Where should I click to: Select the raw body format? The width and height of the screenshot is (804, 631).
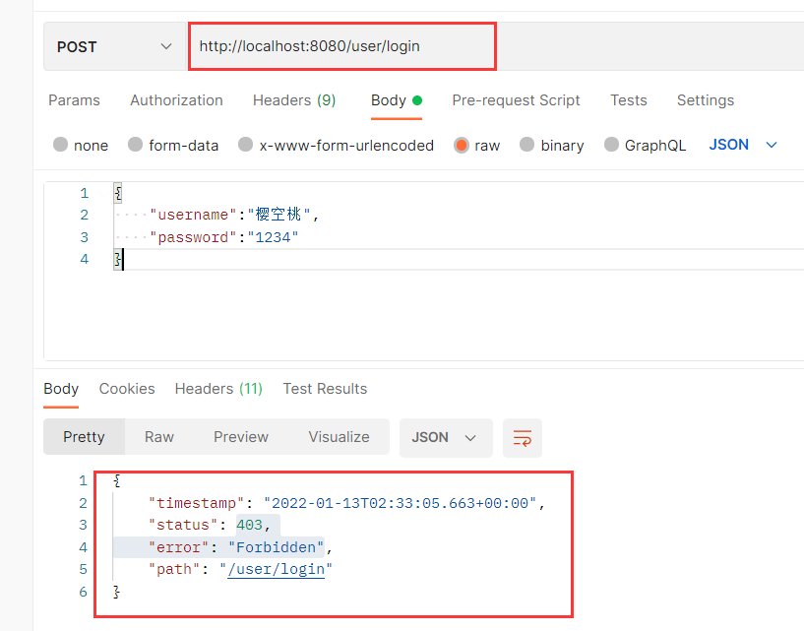(477, 145)
